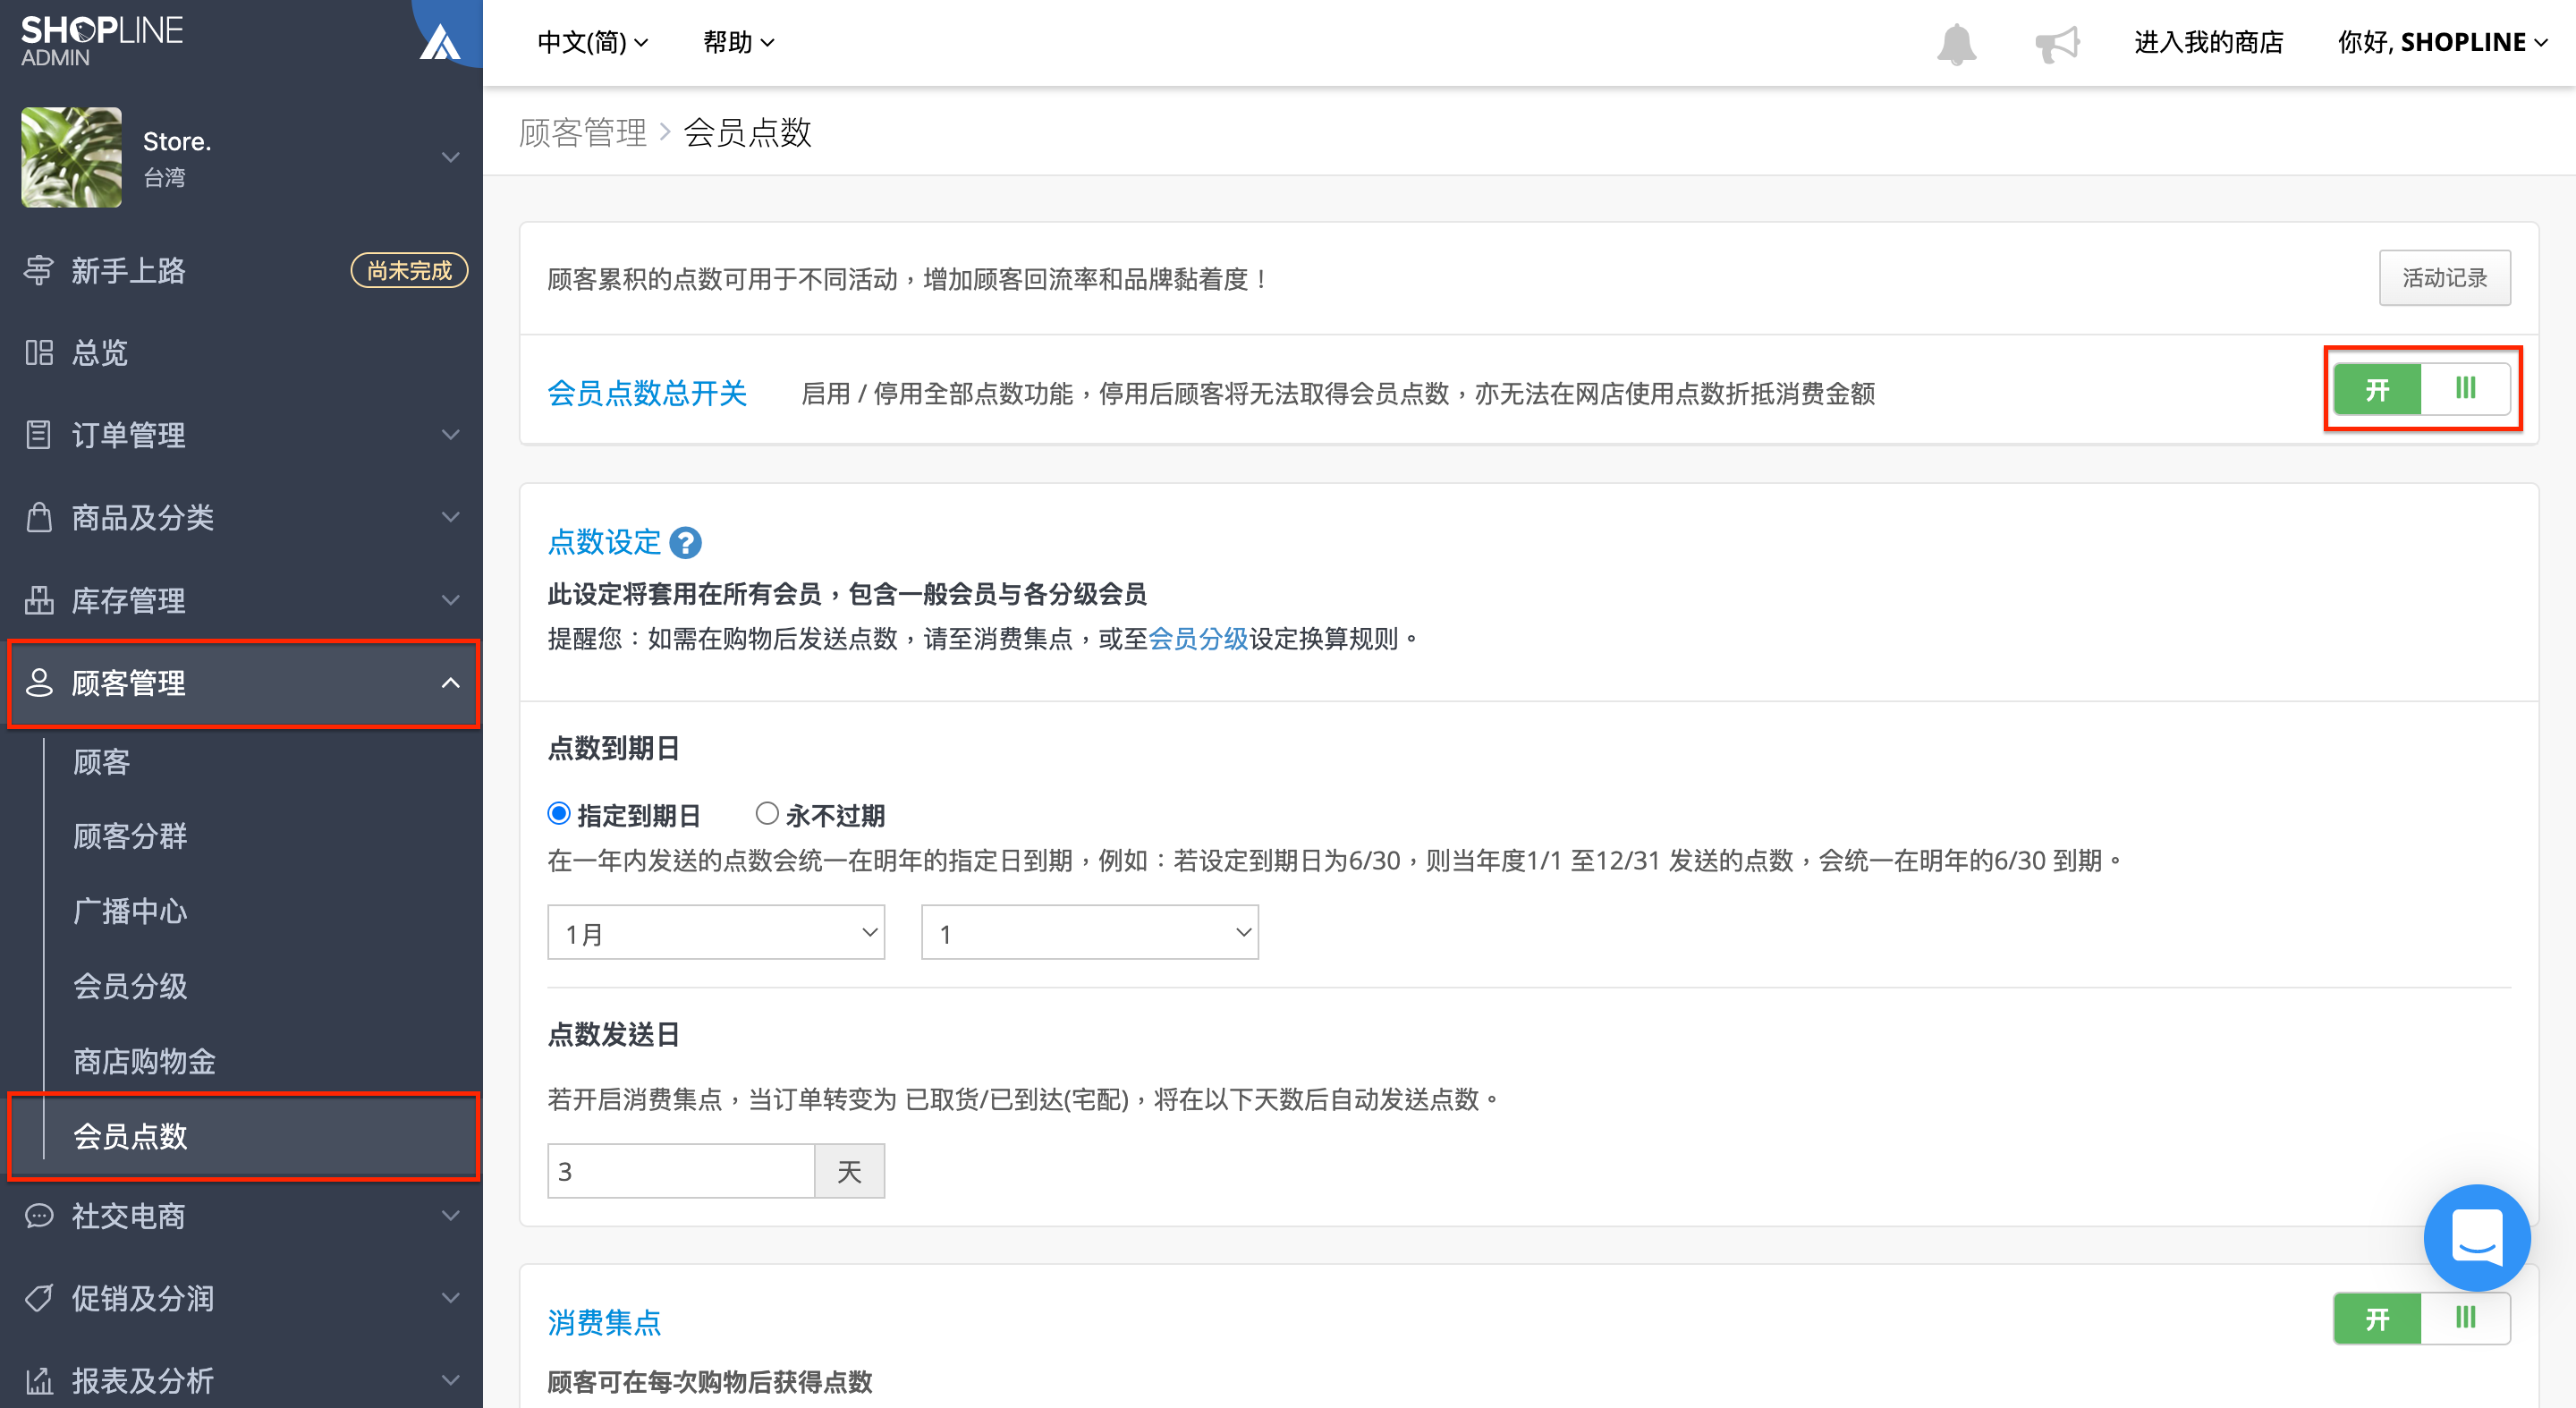Image resolution: width=2576 pixels, height=1408 pixels.
Task: Select the 指定到期日 radio option
Action: 559,814
